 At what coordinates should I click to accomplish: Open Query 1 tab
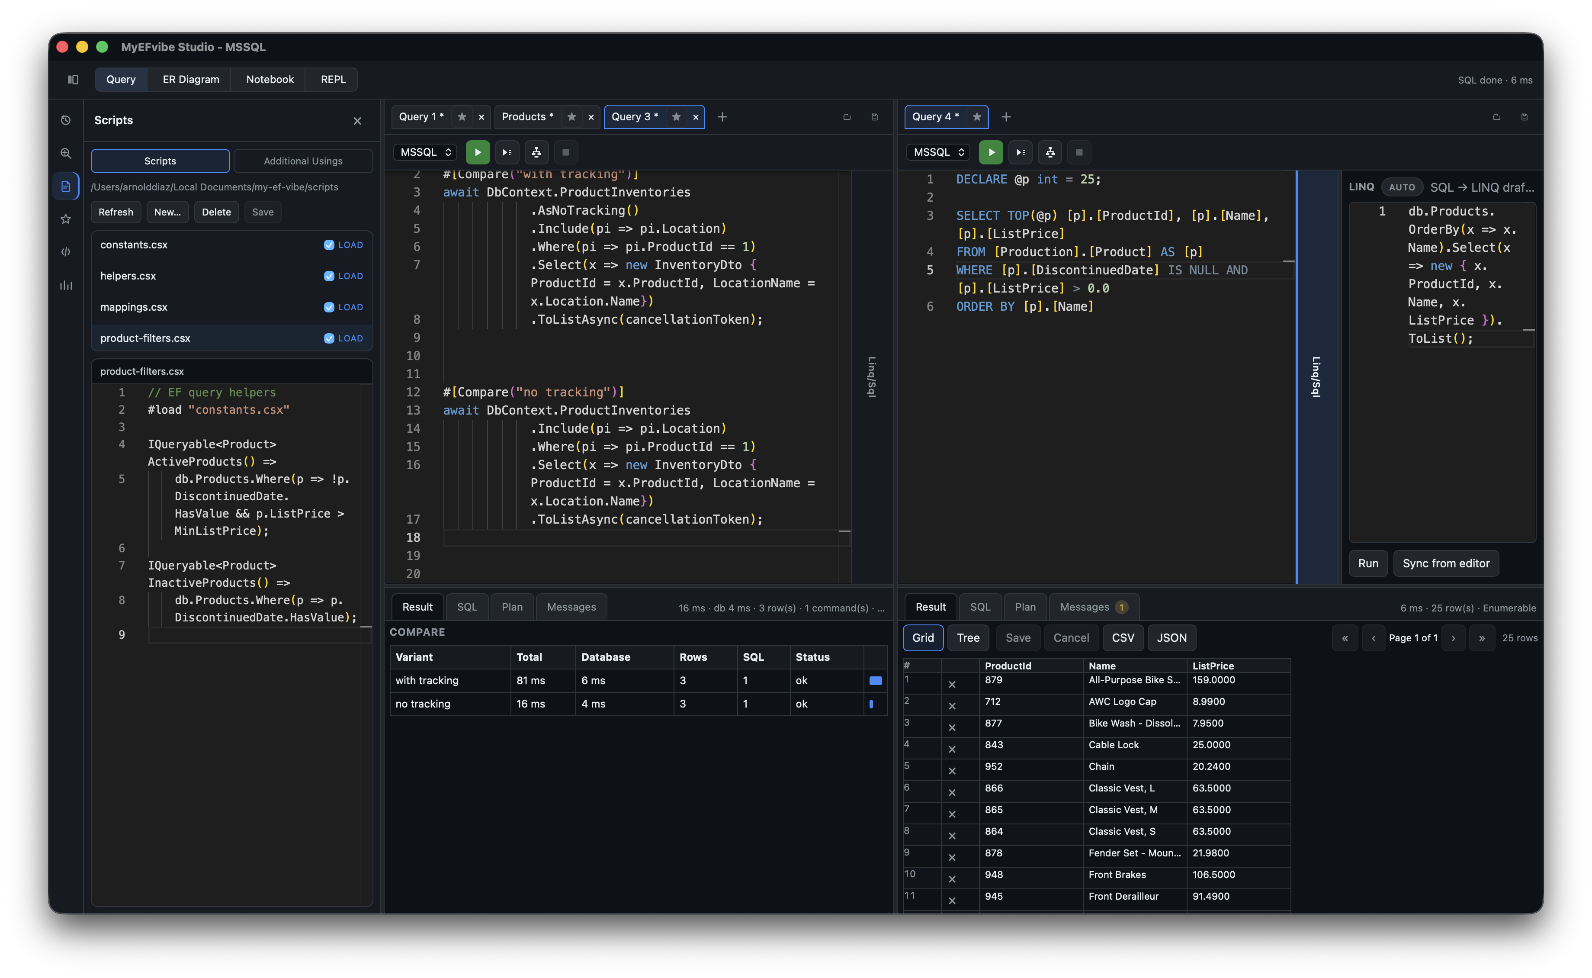(421, 117)
